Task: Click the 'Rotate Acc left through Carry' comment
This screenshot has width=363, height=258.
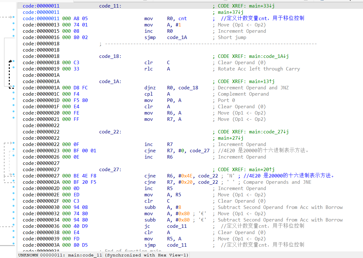Action: coord(259,69)
